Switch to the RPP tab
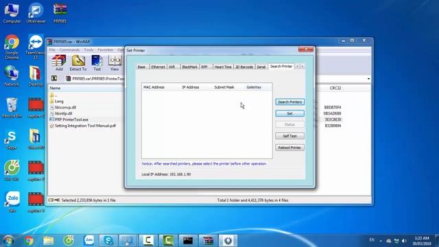 tap(204, 67)
